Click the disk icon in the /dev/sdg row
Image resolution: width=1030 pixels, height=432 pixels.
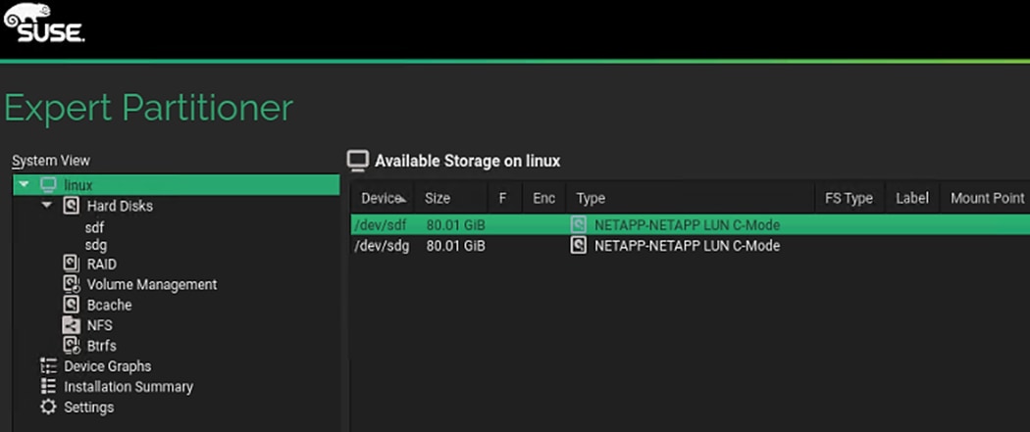click(x=579, y=246)
